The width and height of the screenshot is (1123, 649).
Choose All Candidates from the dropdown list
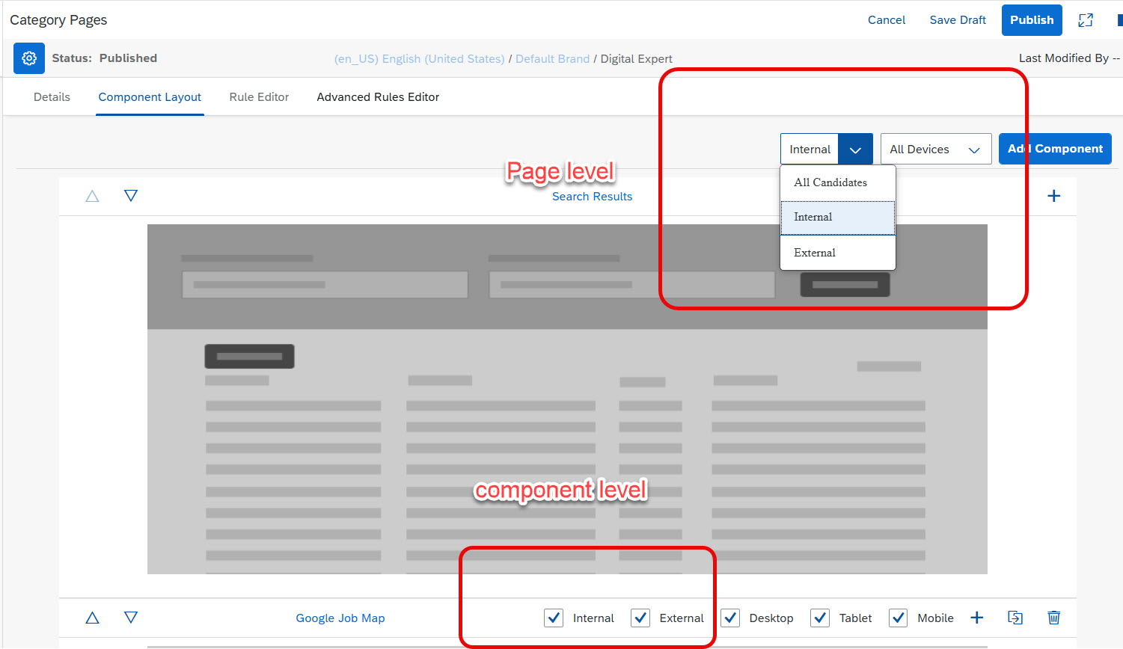point(838,182)
